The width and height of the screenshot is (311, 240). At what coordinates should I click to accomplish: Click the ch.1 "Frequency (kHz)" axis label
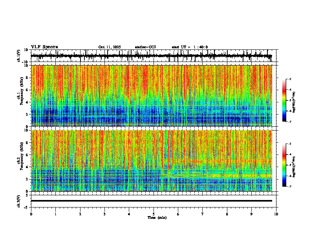click(x=22, y=91)
